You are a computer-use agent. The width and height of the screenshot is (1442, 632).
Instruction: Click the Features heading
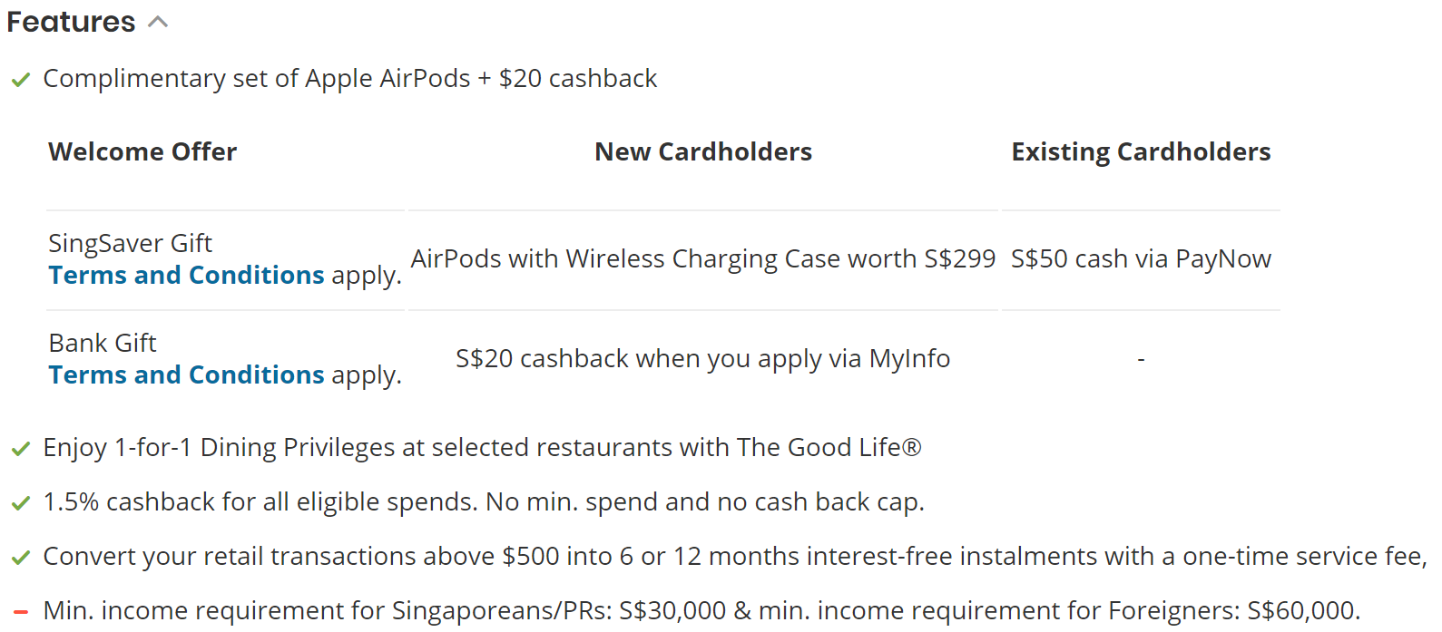coord(71,22)
